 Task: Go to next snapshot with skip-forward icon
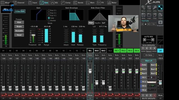149,24
